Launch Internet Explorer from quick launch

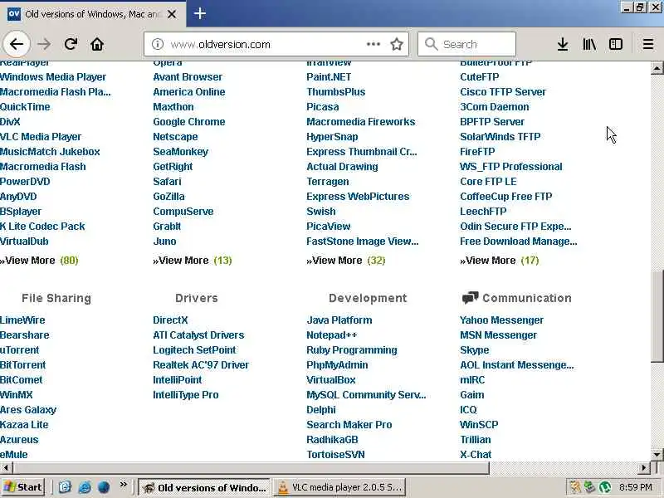point(85,487)
